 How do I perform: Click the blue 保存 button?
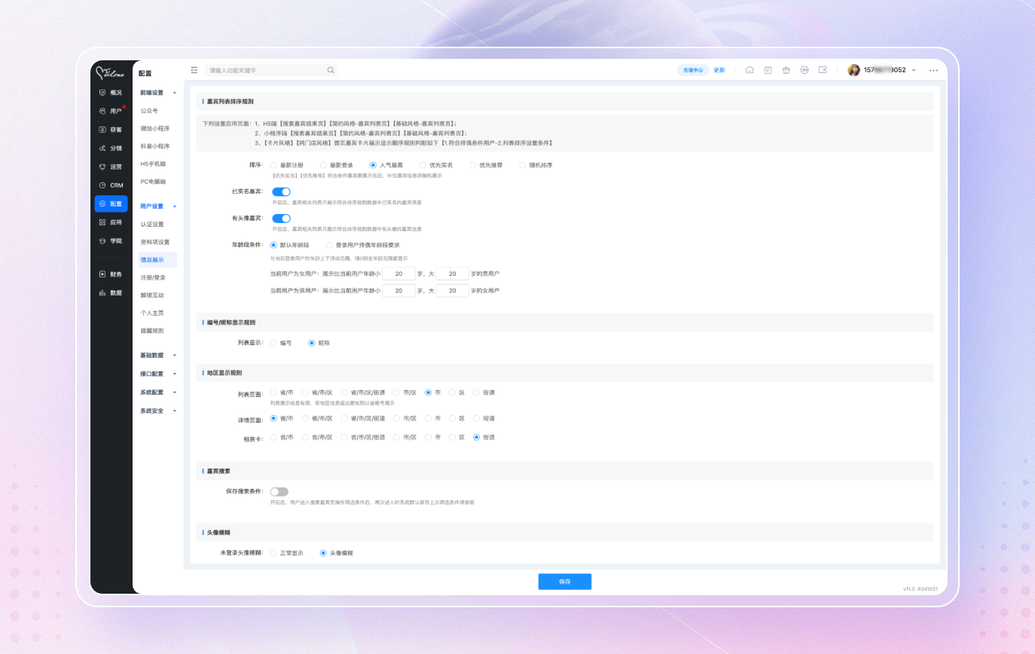pyautogui.click(x=565, y=582)
